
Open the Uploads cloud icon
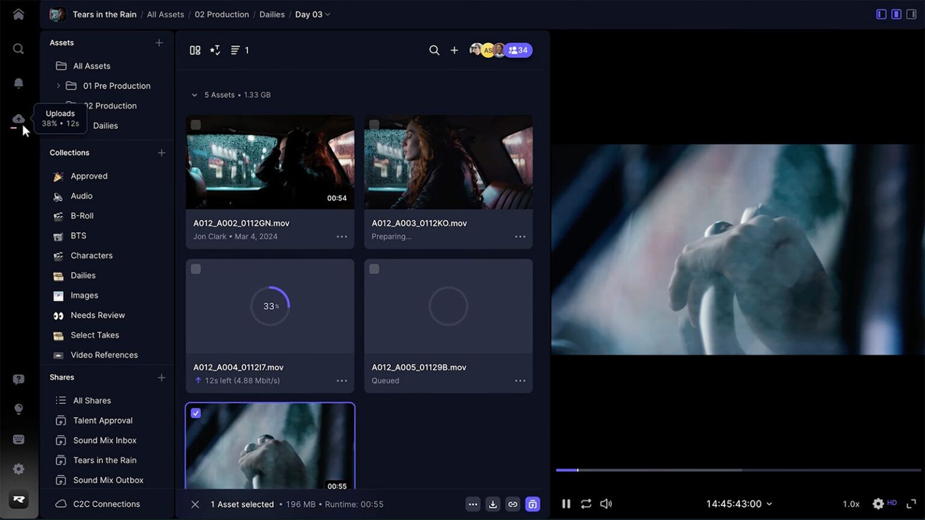tap(19, 119)
